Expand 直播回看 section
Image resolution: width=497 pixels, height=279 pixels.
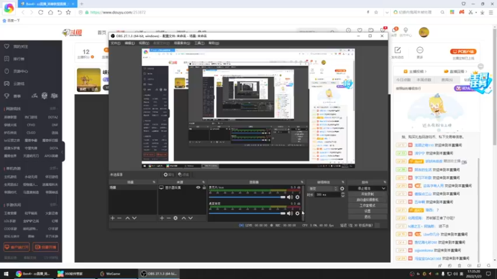click(x=455, y=71)
